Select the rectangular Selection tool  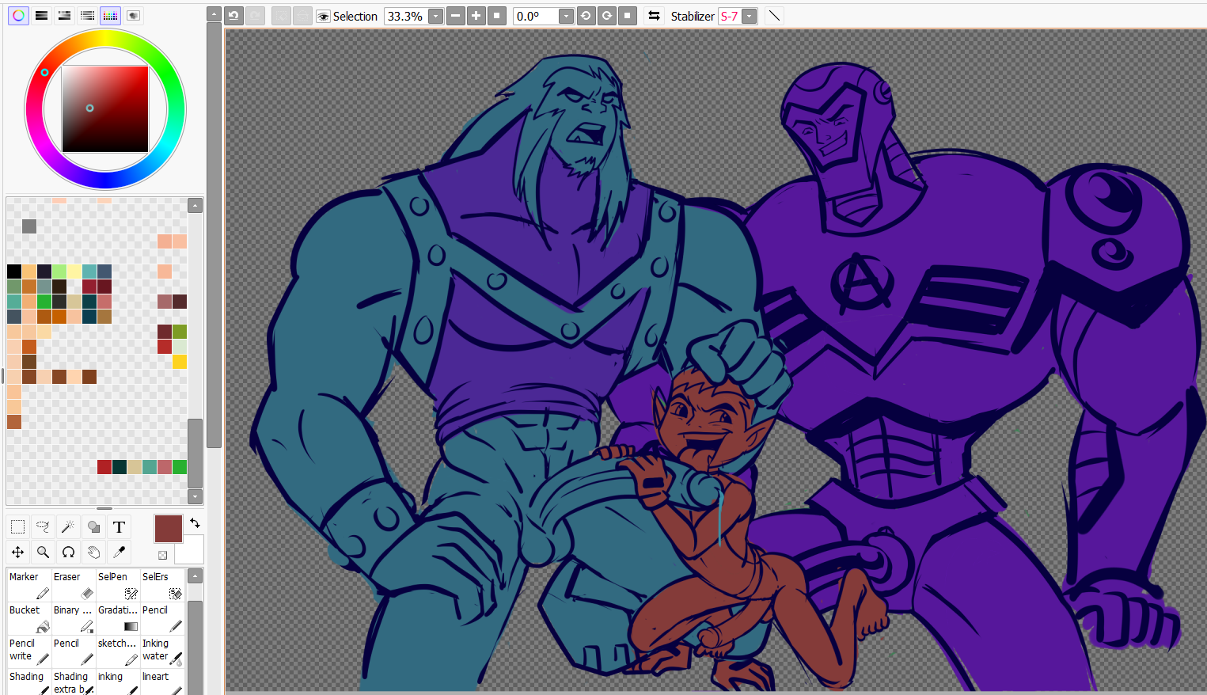coord(17,527)
